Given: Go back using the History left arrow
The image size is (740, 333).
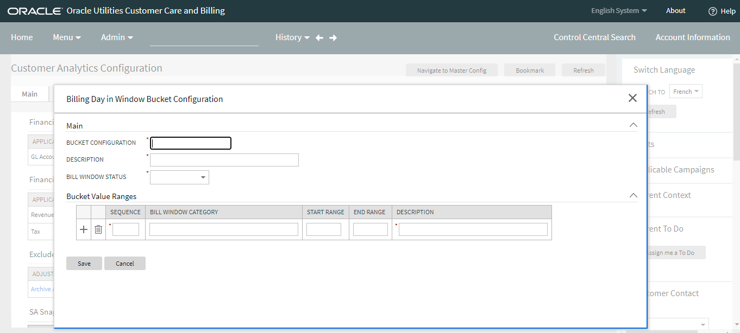Looking at the screenshot, I should point(319,37).
